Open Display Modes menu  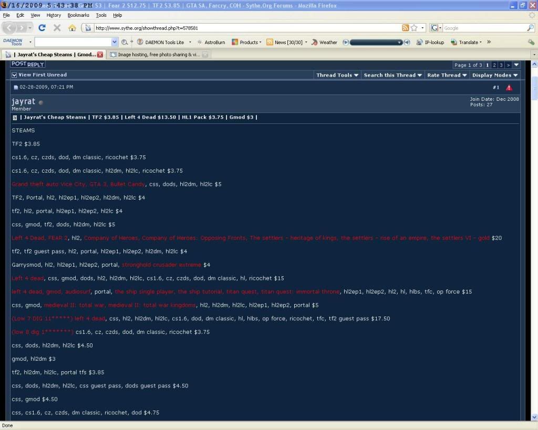click(x=495, y=75)
